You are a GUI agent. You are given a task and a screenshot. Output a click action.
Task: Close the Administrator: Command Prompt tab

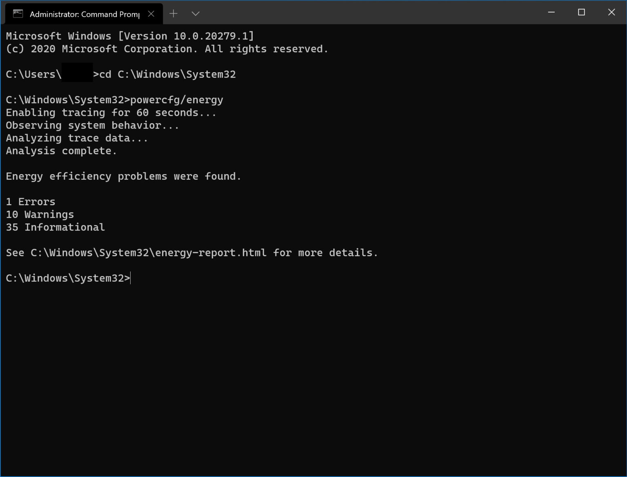tap(151, 14)
